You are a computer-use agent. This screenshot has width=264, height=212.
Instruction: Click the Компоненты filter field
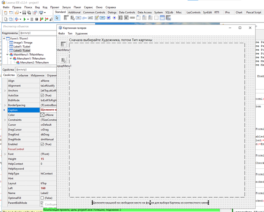pos(38,33)
